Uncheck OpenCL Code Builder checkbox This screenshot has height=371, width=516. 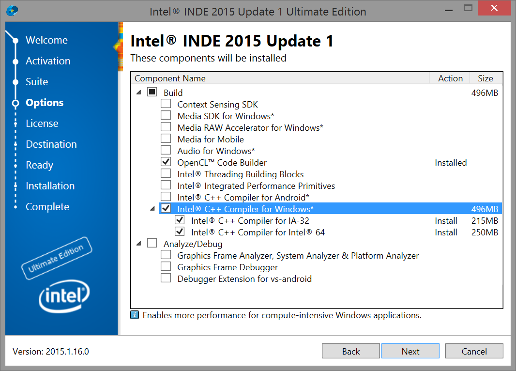coord(166,162)
